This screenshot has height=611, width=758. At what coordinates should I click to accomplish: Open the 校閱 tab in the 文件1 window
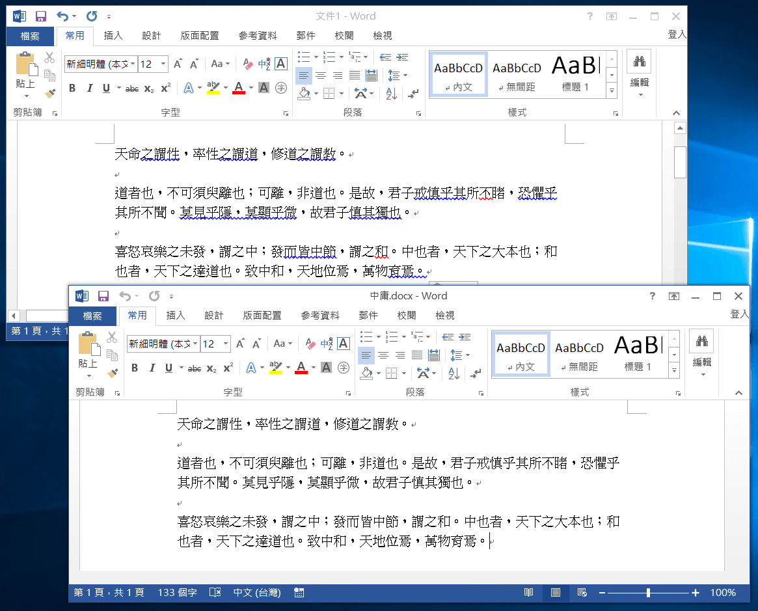[344, 36]
